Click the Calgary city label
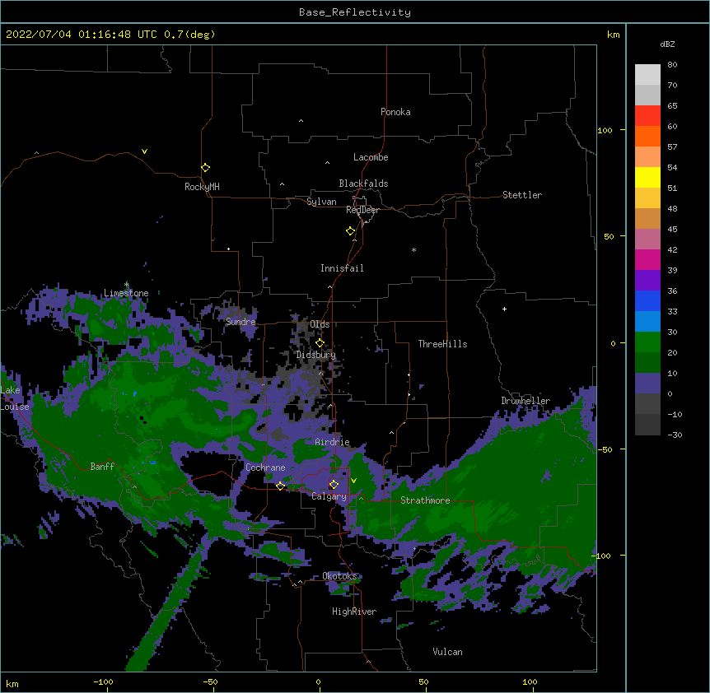This screenshot has height=693, width=710. click(329, 496)
